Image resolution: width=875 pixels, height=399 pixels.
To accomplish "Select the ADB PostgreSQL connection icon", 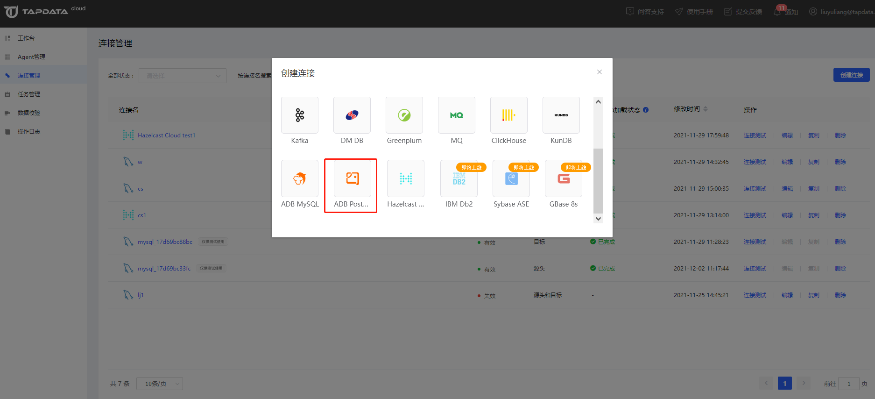I will pyautogui.click(x=353, y=178).
